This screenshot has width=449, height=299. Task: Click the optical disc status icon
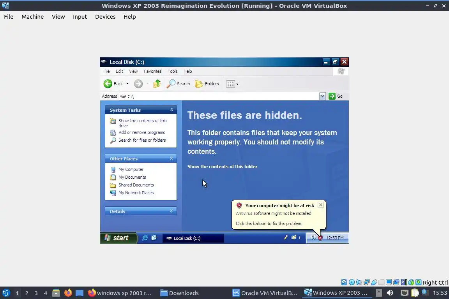352,282
